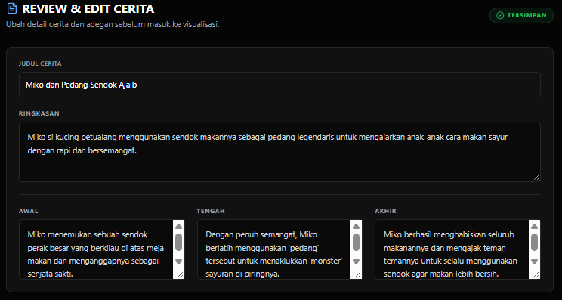This screenshot has height=300, width=562.
Task: Click the Tengah textarea resize handle
Action: [358, 275]
